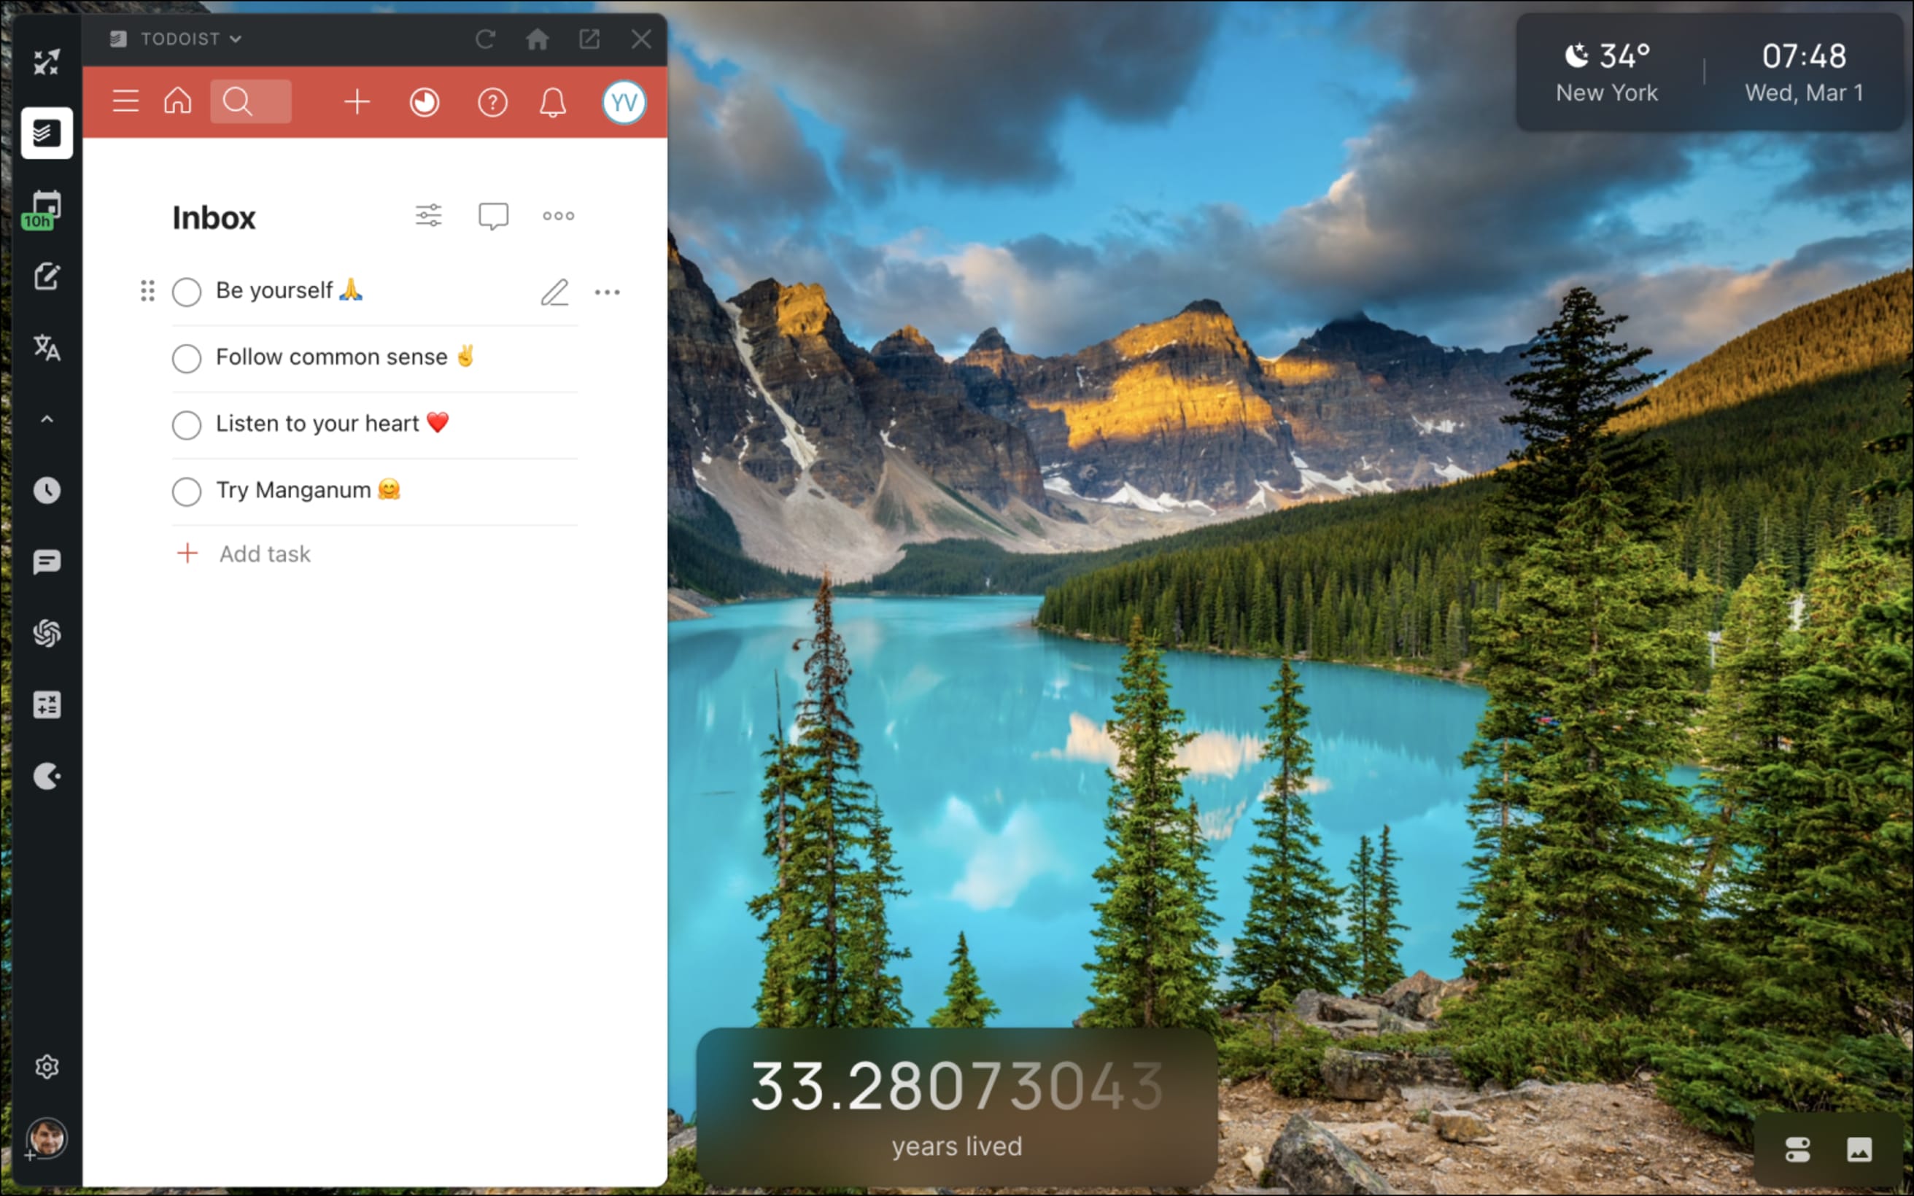Image resolution: width=1914 pixels, height=1196 pixels.
Task: Toggle the checkbox for 'Listen to your heart' task
Action: (x=186, y=424)
